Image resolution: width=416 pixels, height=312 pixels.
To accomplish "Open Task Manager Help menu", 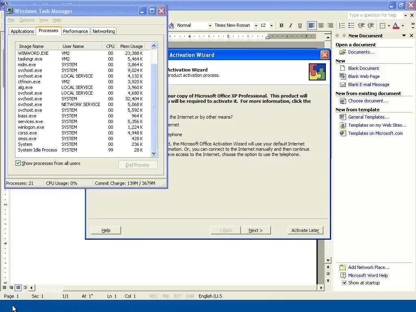I will click(x=57, y=20).
